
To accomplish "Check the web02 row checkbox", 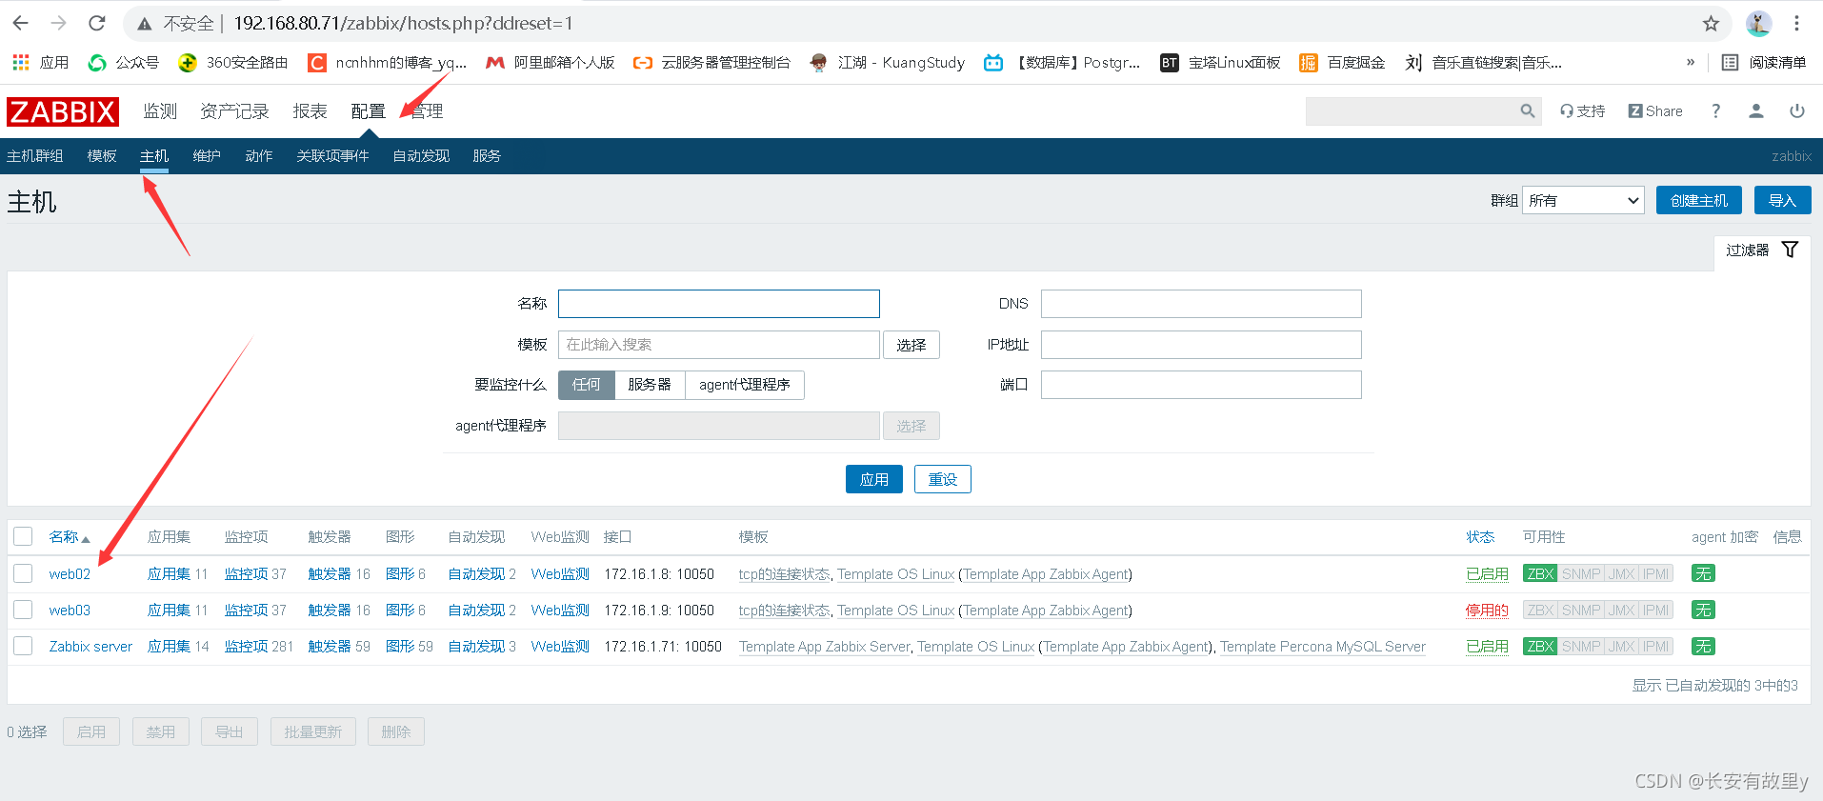I will 24,573.
